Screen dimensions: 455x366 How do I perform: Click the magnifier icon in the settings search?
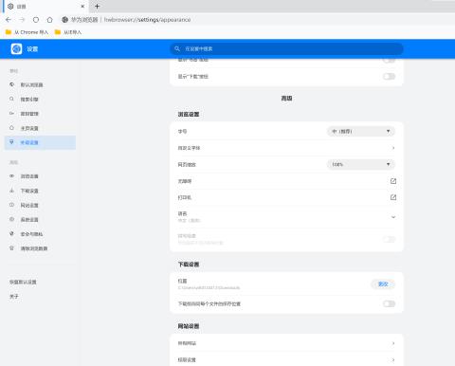177,48
